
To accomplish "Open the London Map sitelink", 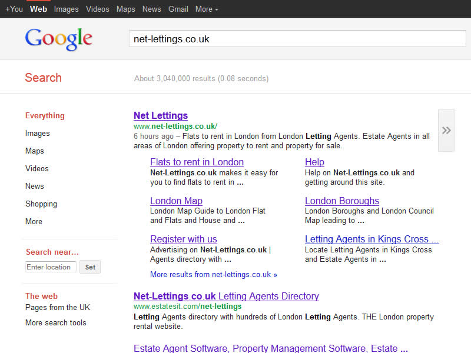I will (x=176, y=201).
